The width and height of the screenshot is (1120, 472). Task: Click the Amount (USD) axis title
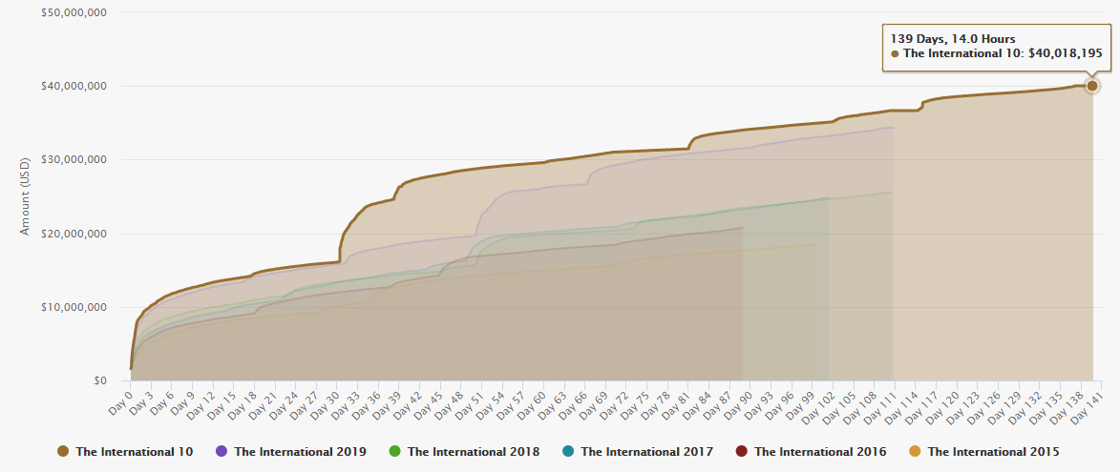tap(24, 196)
